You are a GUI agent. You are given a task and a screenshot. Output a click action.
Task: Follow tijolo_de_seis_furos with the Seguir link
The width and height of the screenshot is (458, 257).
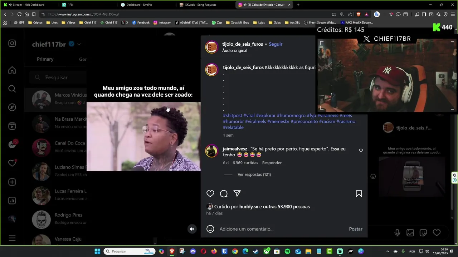(x=276, y=44)
